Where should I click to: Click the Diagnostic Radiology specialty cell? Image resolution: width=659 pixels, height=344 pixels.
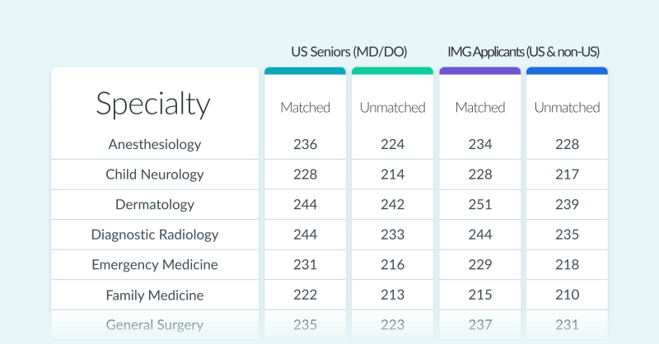(155, 235)
